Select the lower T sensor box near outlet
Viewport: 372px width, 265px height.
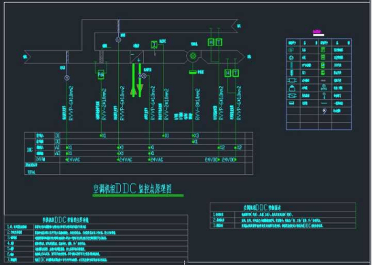[x=236, y=73]
